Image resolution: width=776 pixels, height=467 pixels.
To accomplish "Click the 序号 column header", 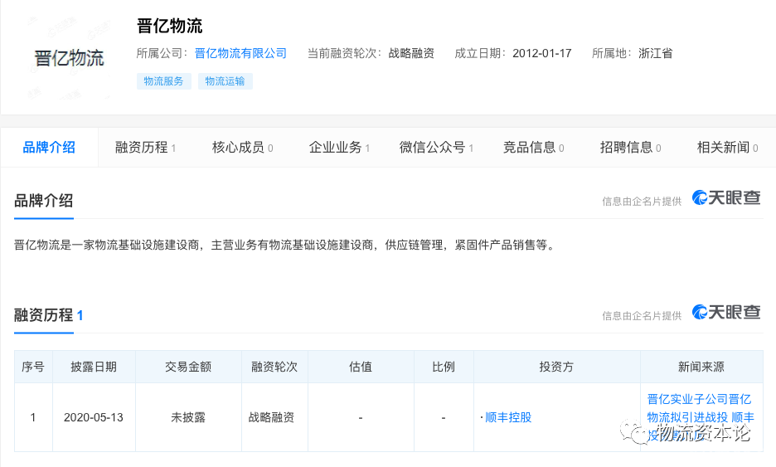I will (33, 367).
